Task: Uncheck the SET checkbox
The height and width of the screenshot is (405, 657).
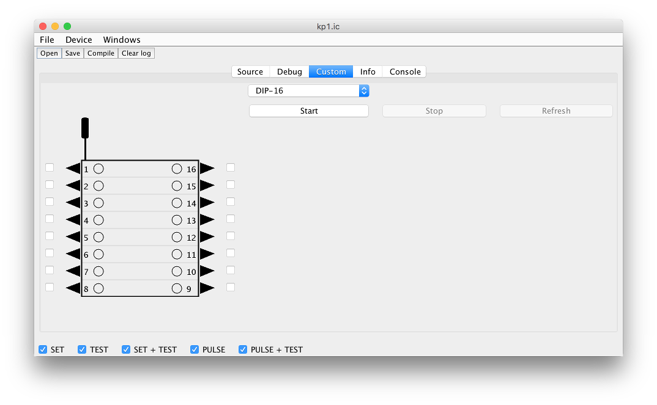Action: tap(43, 349)
